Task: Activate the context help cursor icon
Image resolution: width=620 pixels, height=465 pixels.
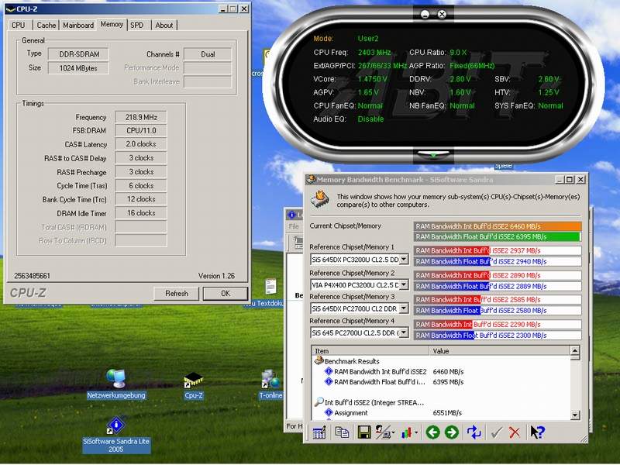Action: (x=537, y=432)
